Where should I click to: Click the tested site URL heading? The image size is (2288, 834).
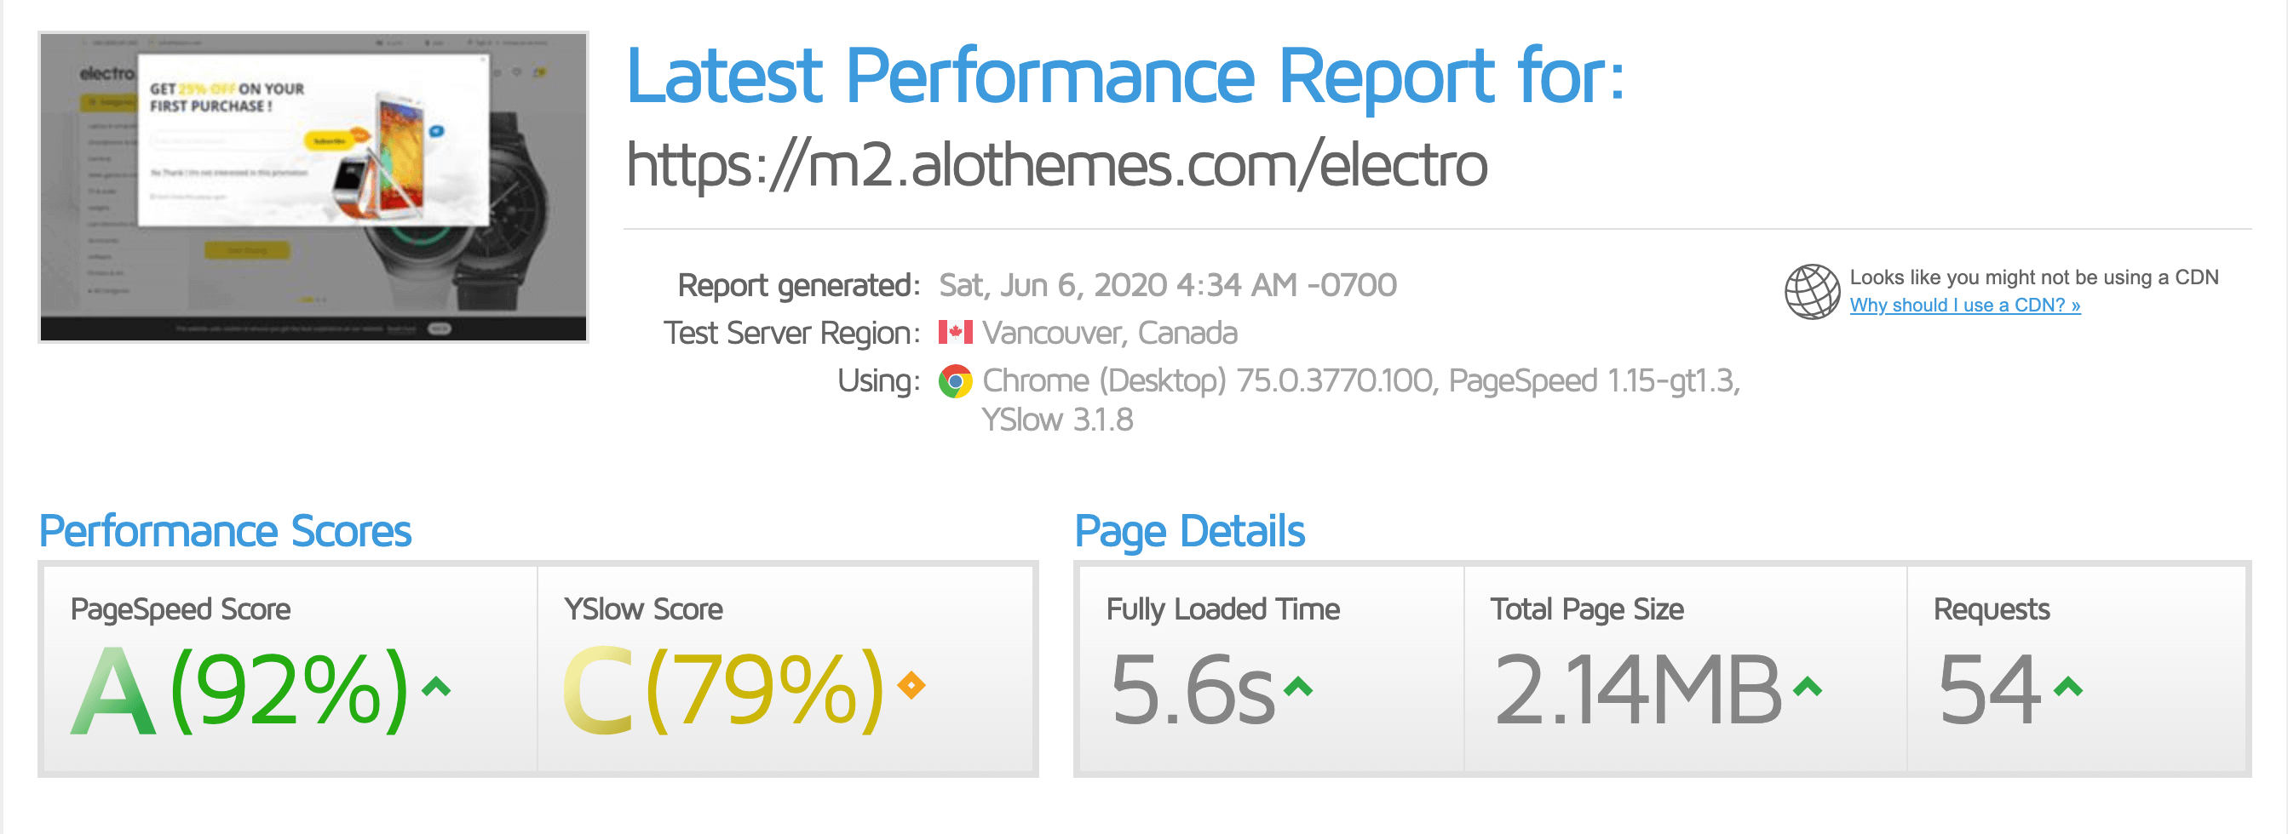tap(1056, 165)
